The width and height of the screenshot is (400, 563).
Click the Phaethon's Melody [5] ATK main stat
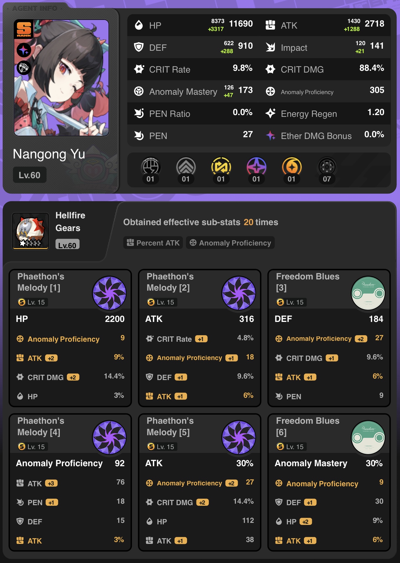tap(199, 463)
